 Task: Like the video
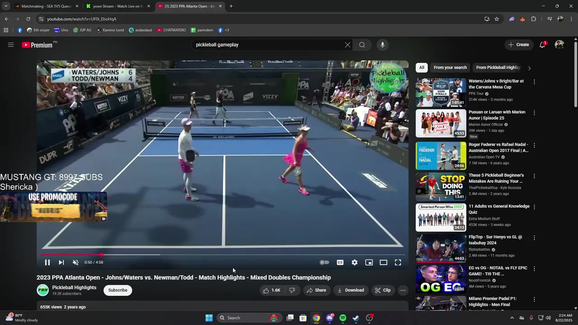(271, 290)
